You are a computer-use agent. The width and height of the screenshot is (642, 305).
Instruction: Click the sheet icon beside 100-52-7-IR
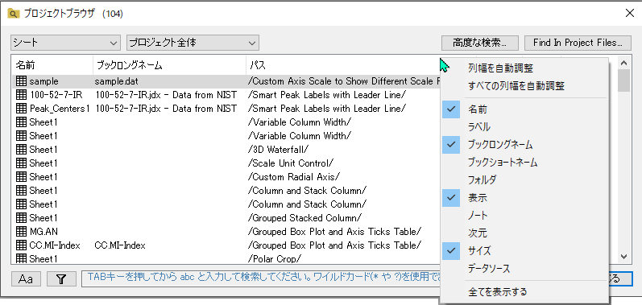(x=21, y=95)
